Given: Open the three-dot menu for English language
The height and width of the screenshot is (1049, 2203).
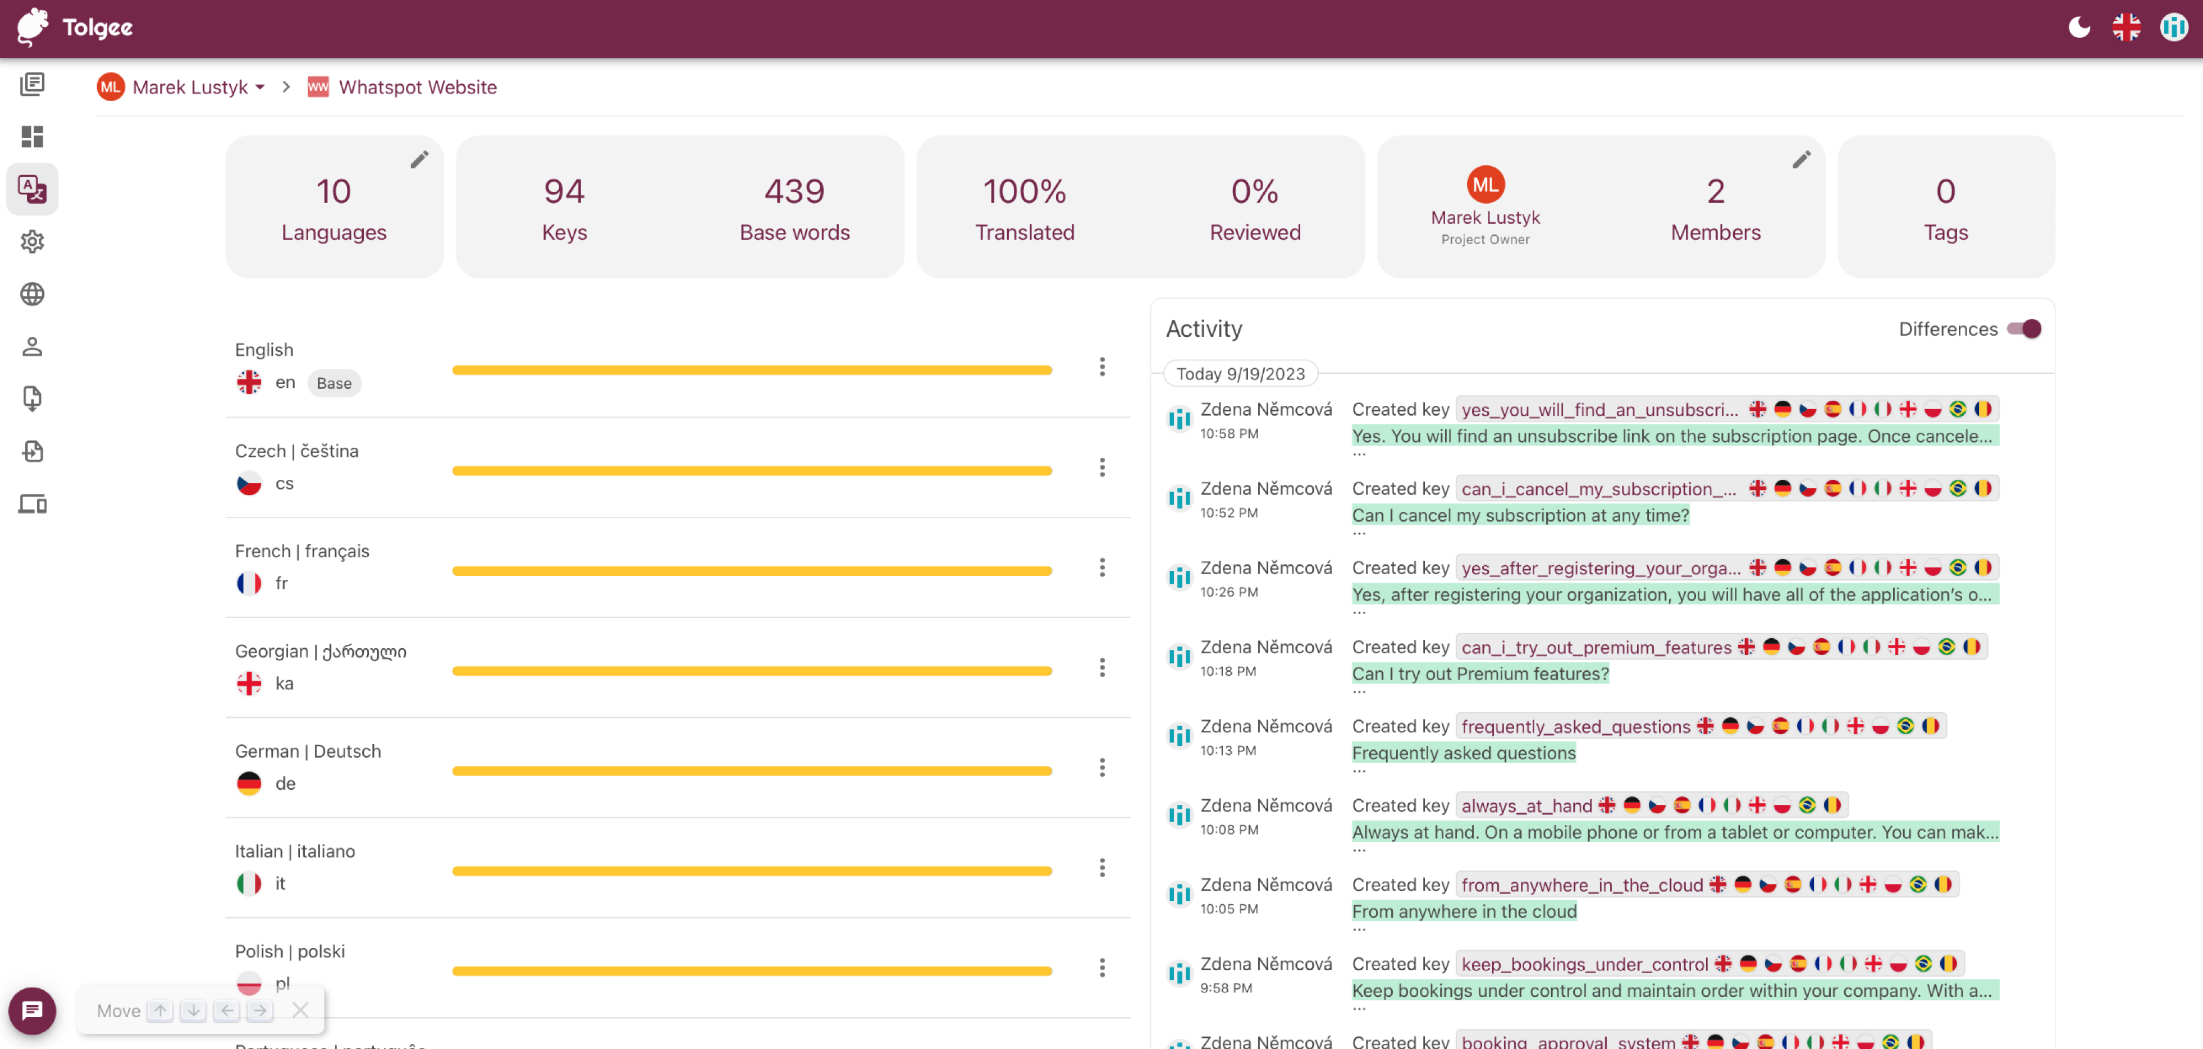Looking at the screenshot, I should click(1103, 368).
